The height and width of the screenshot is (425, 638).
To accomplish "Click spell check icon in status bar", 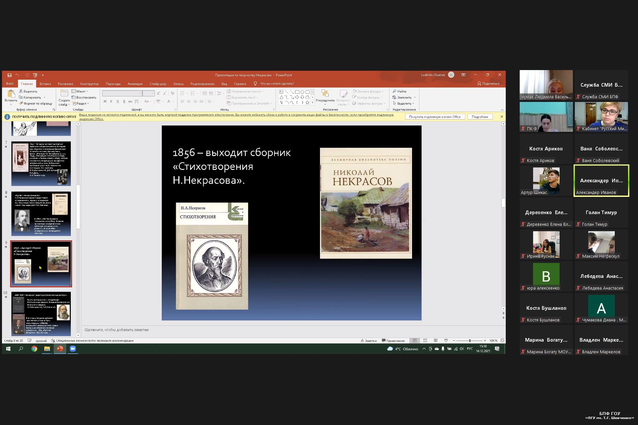I will click(x=30, y=341).
